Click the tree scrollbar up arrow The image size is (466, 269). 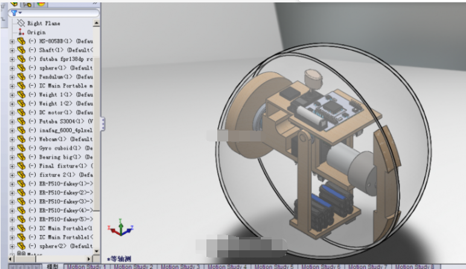click(x=97, y=23)
